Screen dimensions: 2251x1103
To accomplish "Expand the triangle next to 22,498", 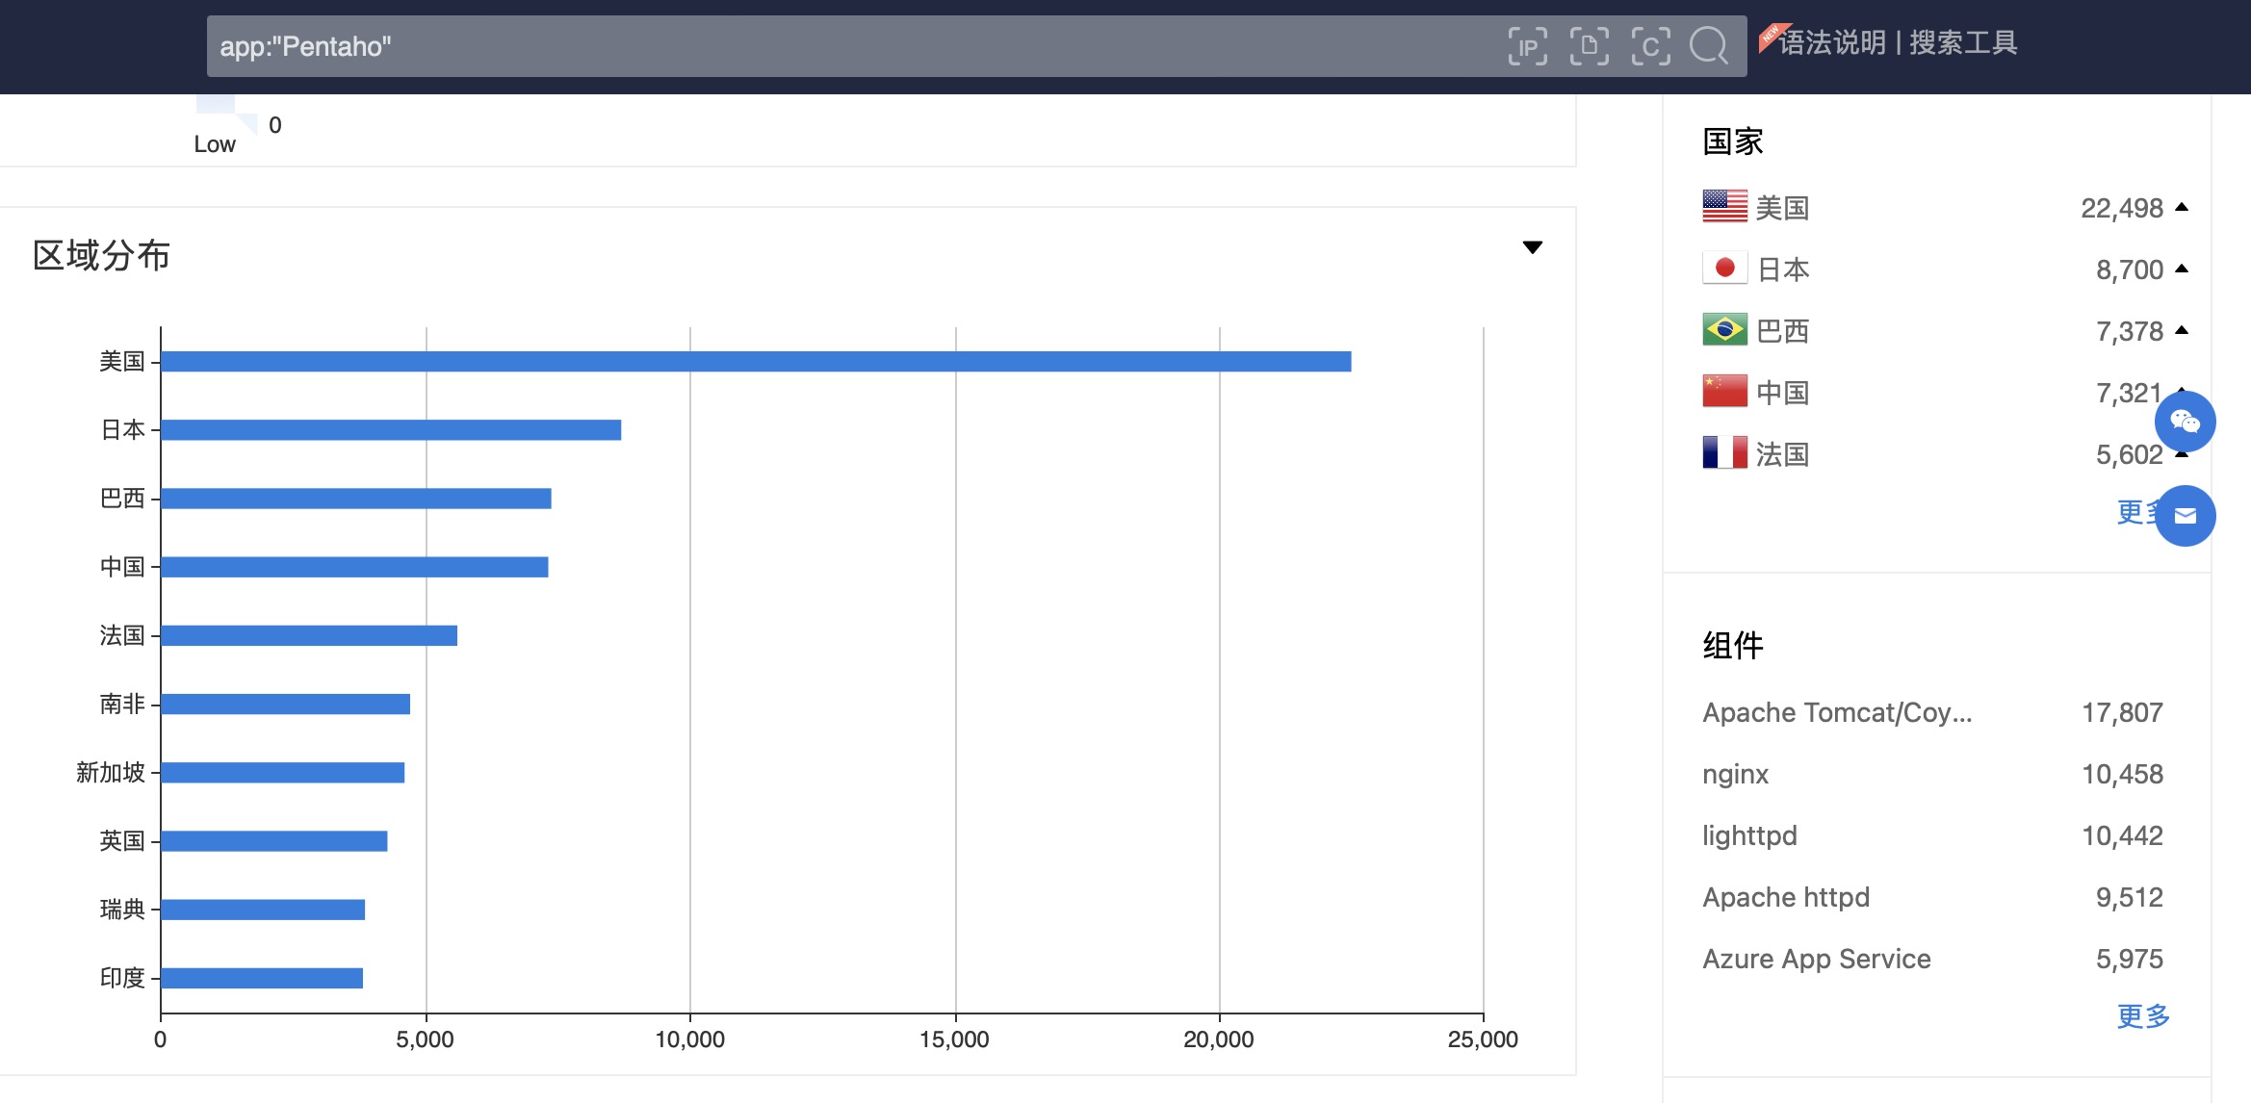I will [2182, 207].
